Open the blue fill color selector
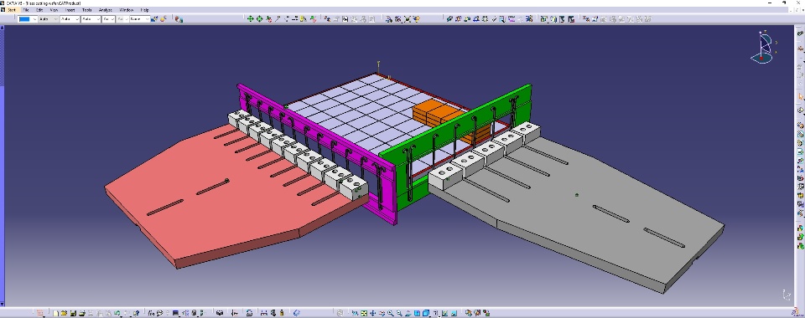Viewport: 805px width, 318px height. coord(27,19)
